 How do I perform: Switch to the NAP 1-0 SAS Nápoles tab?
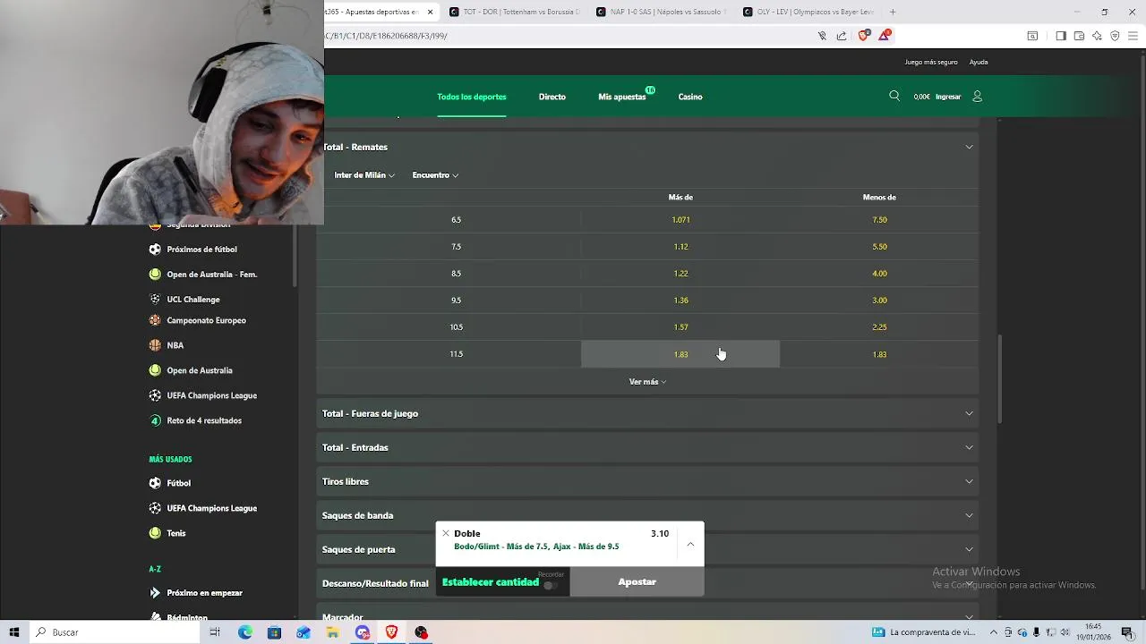(662, 12)
